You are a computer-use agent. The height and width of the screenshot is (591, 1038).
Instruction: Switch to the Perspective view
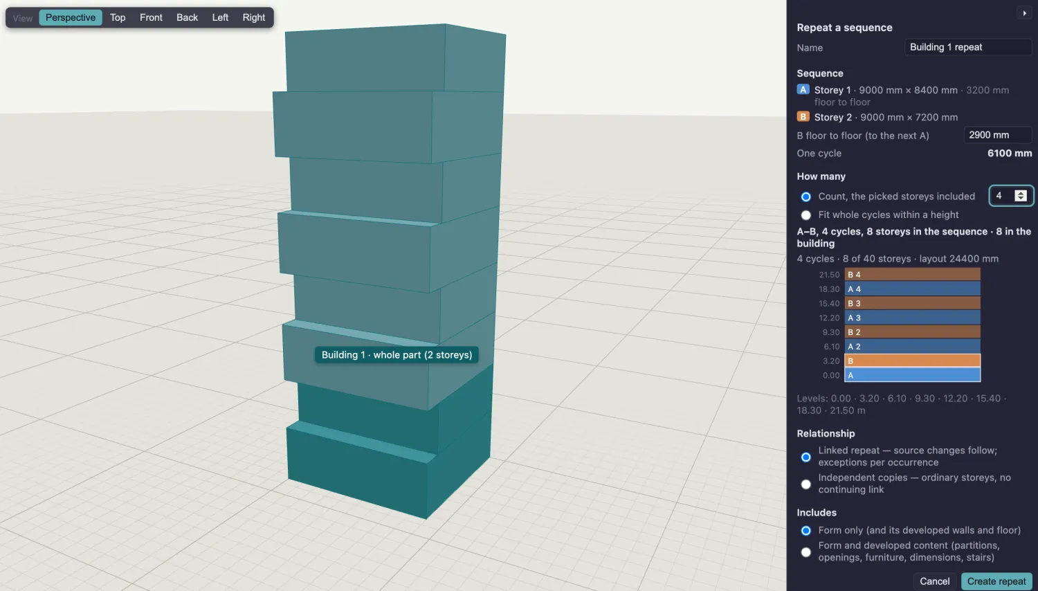[71, 17]
